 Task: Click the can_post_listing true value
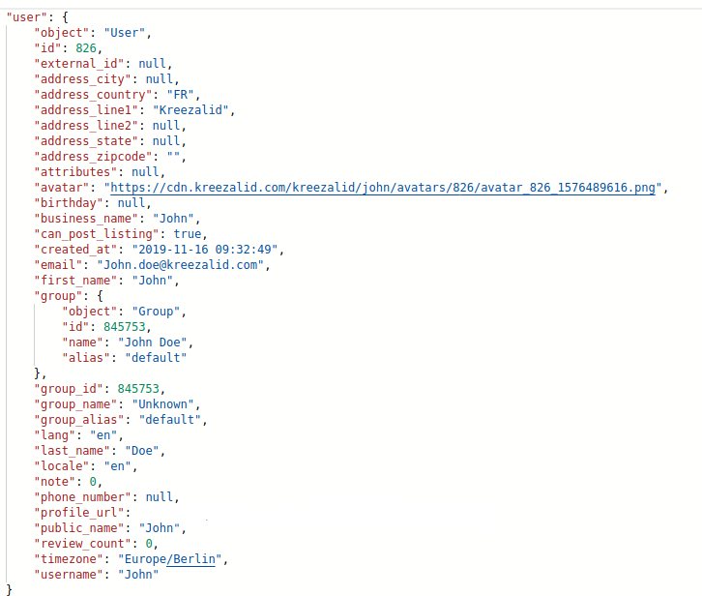click(x=188, y=234)
